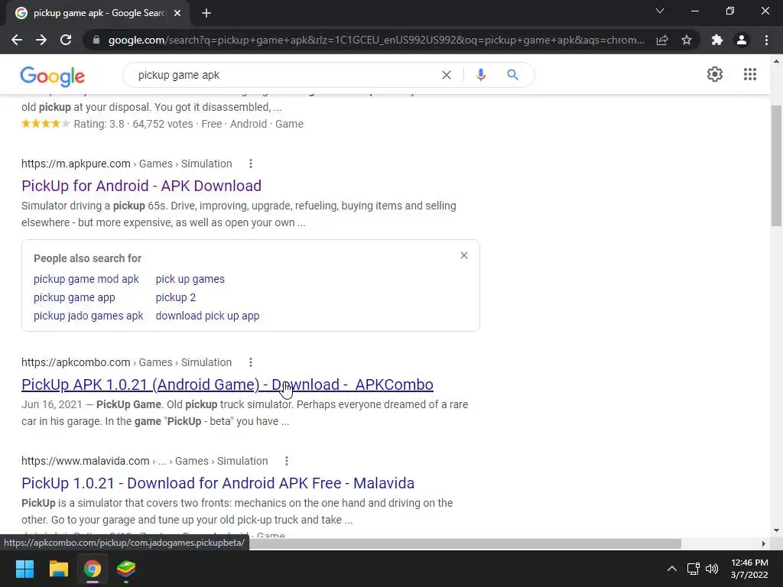The height and width of the screenshot is (587, 783).
Task: Search for download pick up app
Action: 208,316
